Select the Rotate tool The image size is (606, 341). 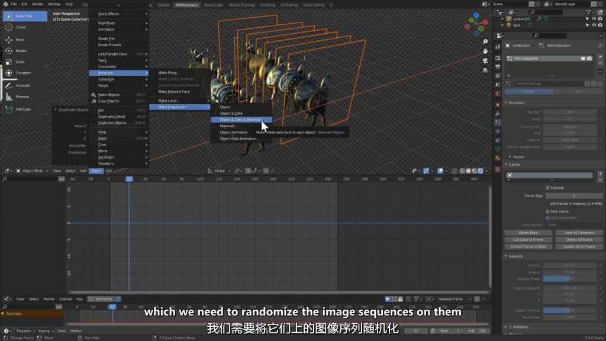(x=20, y=51)
